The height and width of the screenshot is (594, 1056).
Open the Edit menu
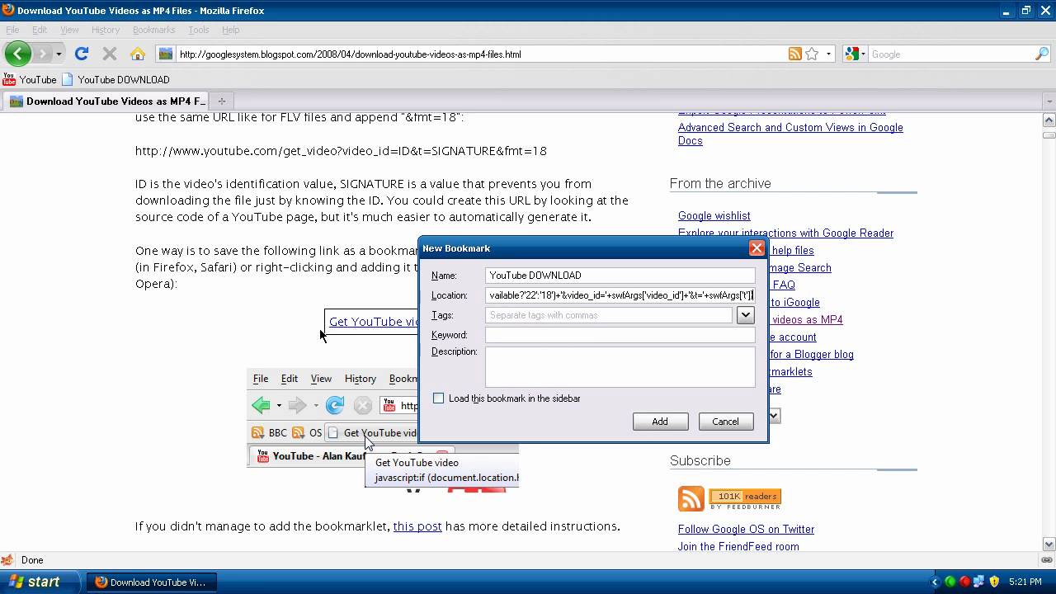[x=40, y=30]
